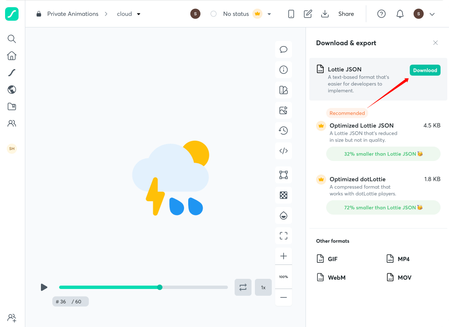Open the embed code icon
Screen dimensions: 449x327
click(284, 151)
